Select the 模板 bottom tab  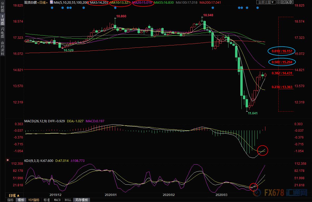point(21,200)
